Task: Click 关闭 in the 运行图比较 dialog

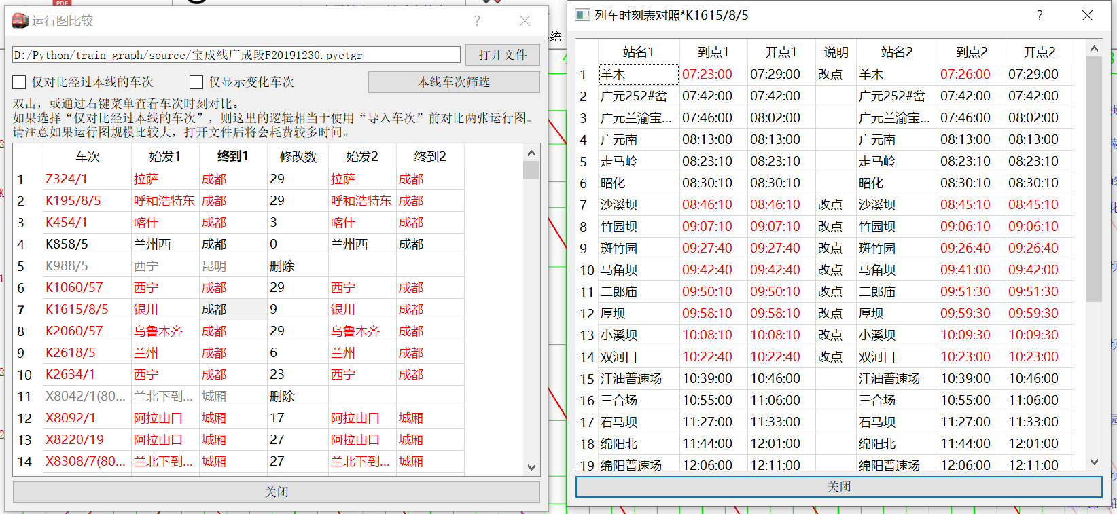Action: [x=277, y=492]
